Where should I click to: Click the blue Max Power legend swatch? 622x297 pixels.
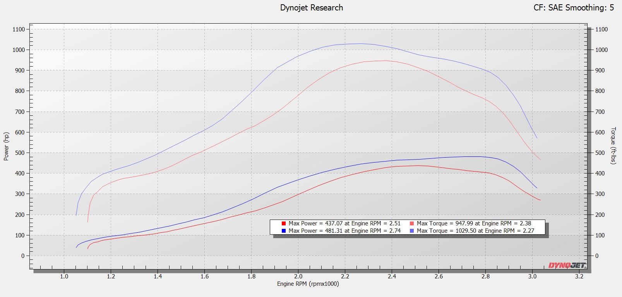click(284, 231)
